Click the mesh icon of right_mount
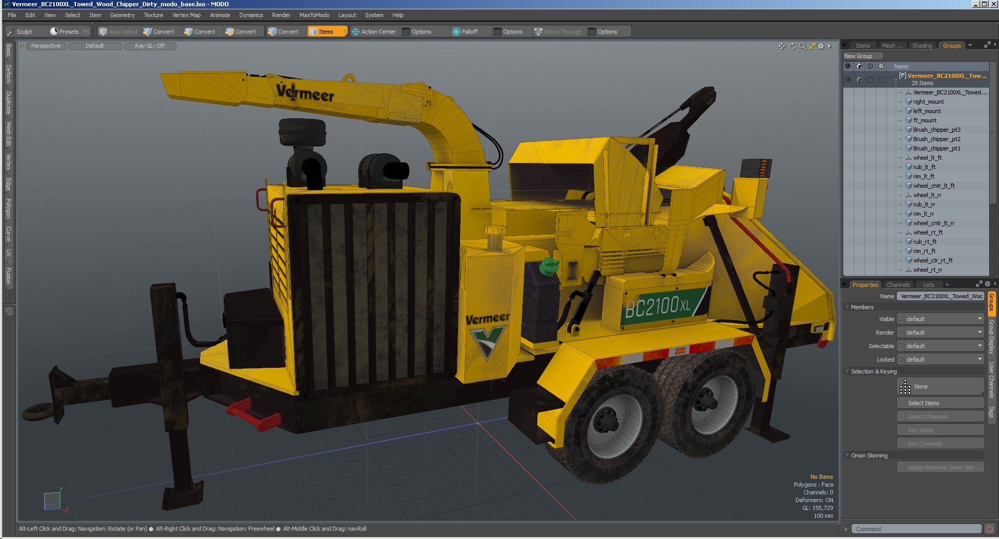This screenshot has width=999, height=539. point(909,102)
